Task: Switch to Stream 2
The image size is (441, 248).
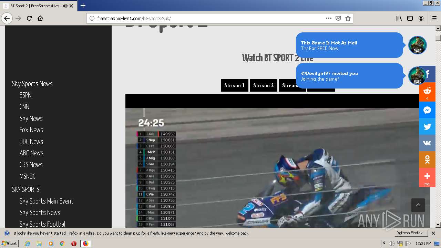Action: click(264, 85)
